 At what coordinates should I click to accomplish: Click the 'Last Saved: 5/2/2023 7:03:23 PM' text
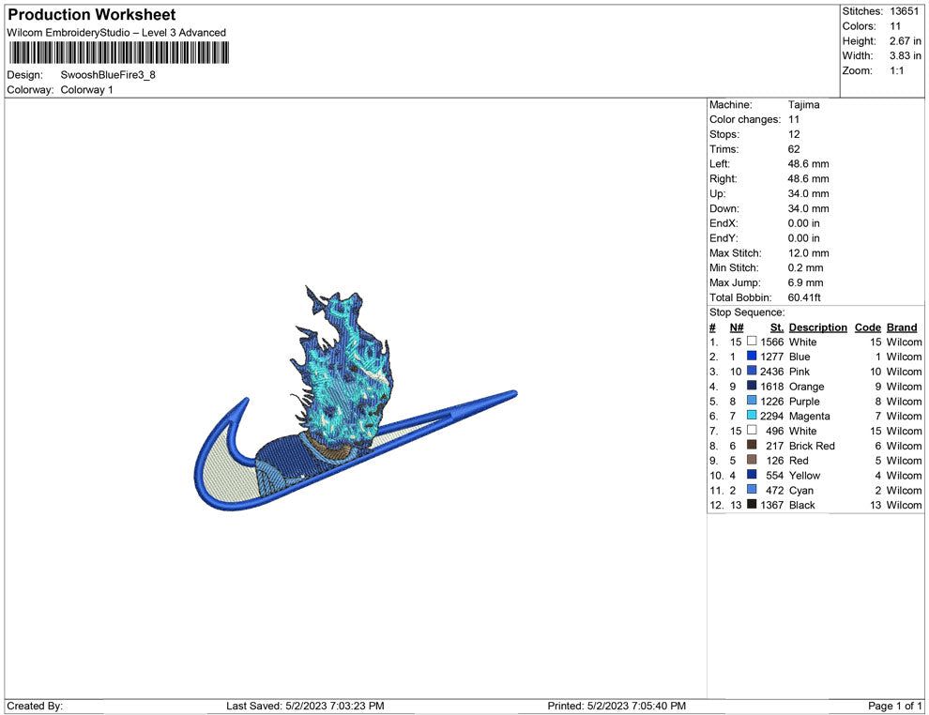[305, 706]
